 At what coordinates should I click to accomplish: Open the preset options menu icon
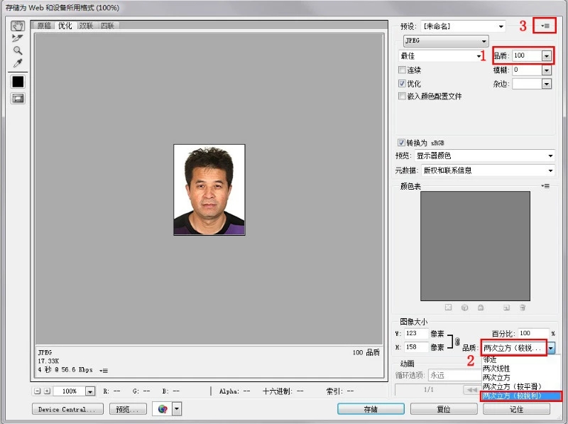[x=545, y=26]
